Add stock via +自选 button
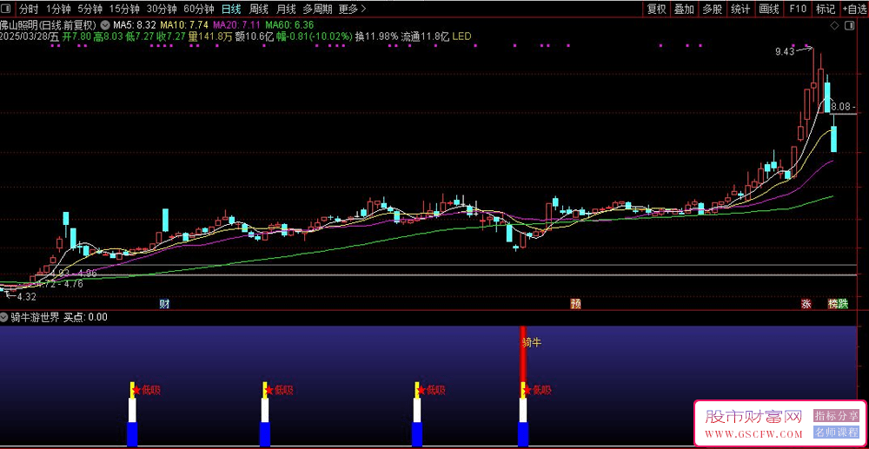Viewport: 869px width, 449px height. coord(855,9)
